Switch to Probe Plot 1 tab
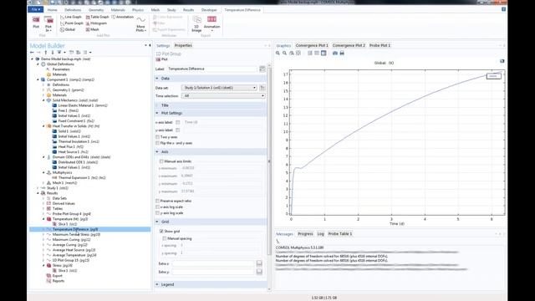This screenshot has height=301, width=535. 380,45
